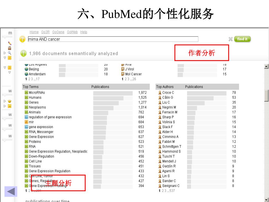This screenshot has width=269, height=202.
Task: Click the author icon beside Schmittgen T
Action: coord(160,147)
